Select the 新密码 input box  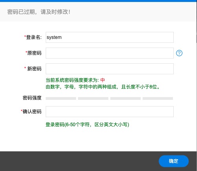tap(110, 69)
